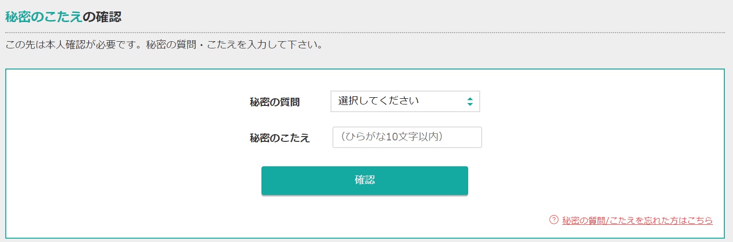Click the 確認 label text on the green button
The height and width of the screenshot is (242, 733).
365,180
